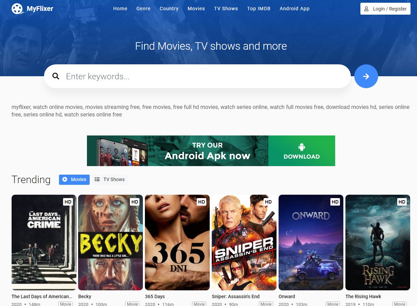Open the TV Shows navigation menu

click(226, 9)
